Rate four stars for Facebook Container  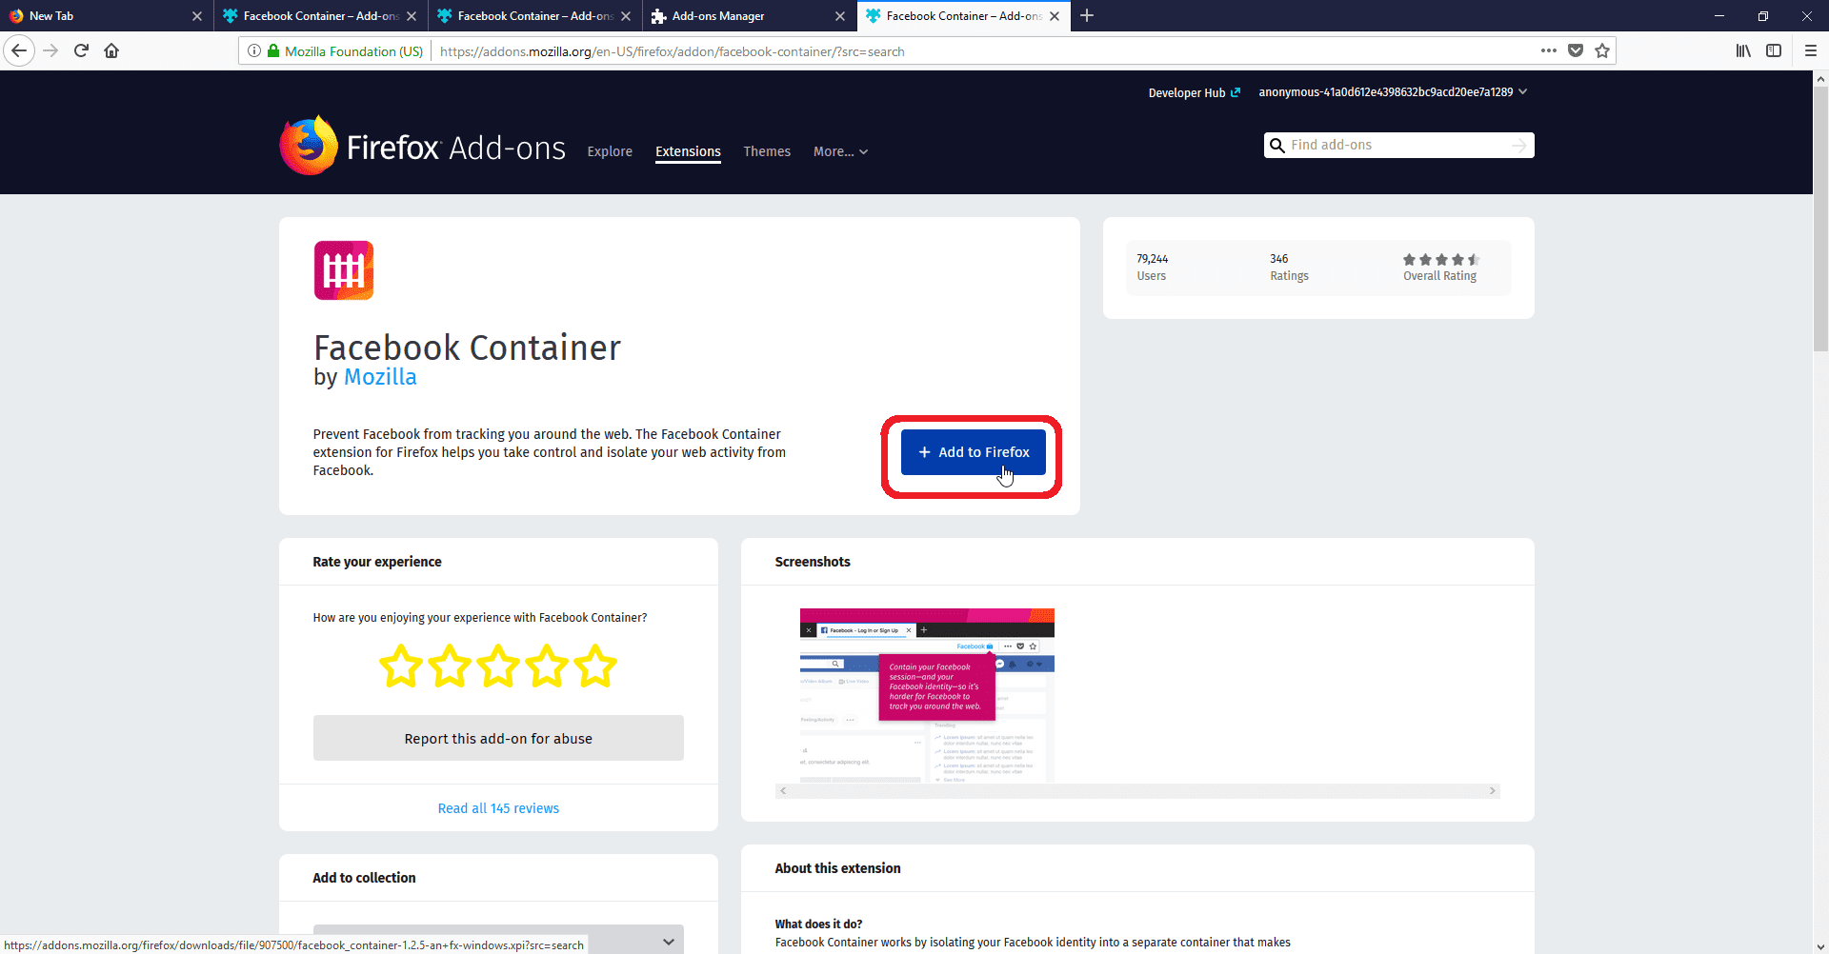pyautogui.click(x=547, y=666)
